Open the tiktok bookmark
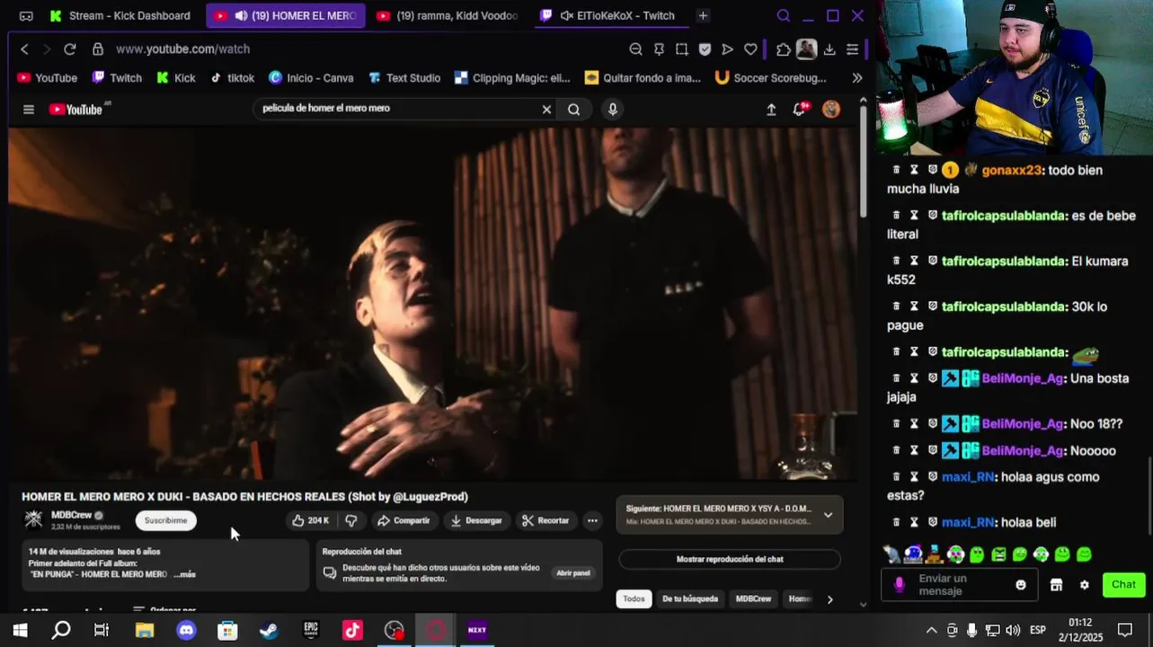The width and height of the screenshot is (1153, 647). [x=232, y=78]
